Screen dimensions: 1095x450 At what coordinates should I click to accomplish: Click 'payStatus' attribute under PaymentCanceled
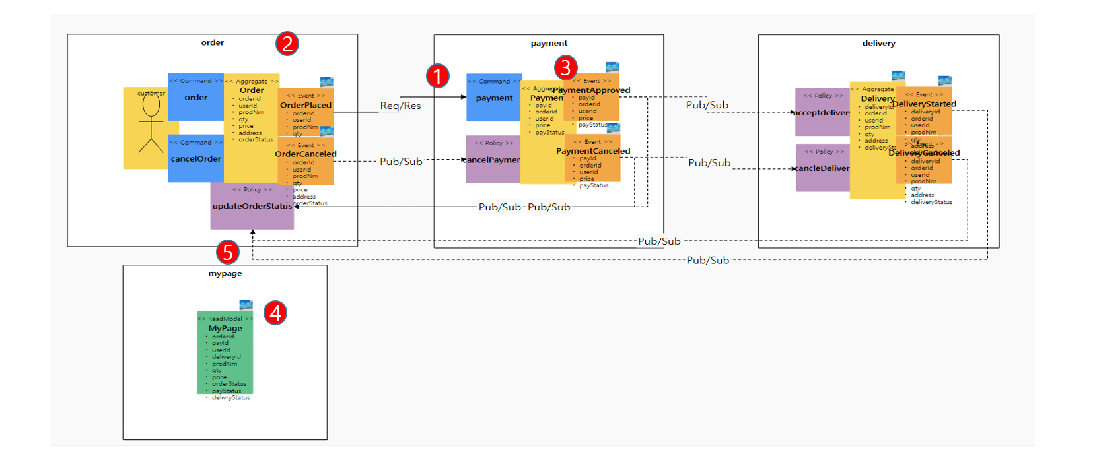tap(594, 185)
